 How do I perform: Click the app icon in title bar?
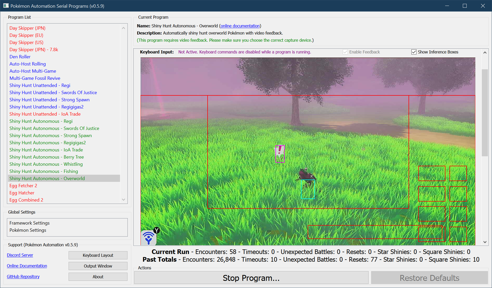coord(6,6)
